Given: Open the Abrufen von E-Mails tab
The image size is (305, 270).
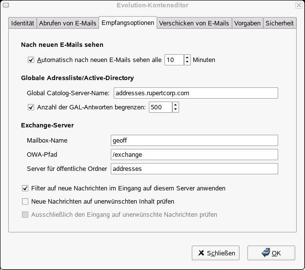Looking at the screenshot, I should [68, 23].
